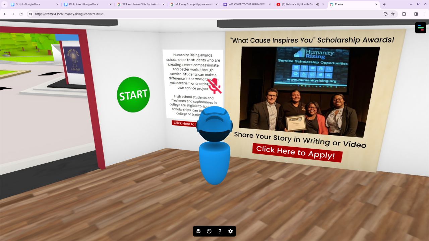Go back to the previous page
Screen dimensions: 429x241
5,14
